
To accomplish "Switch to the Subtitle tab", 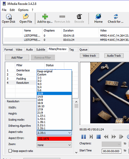I will click(41, 50).
